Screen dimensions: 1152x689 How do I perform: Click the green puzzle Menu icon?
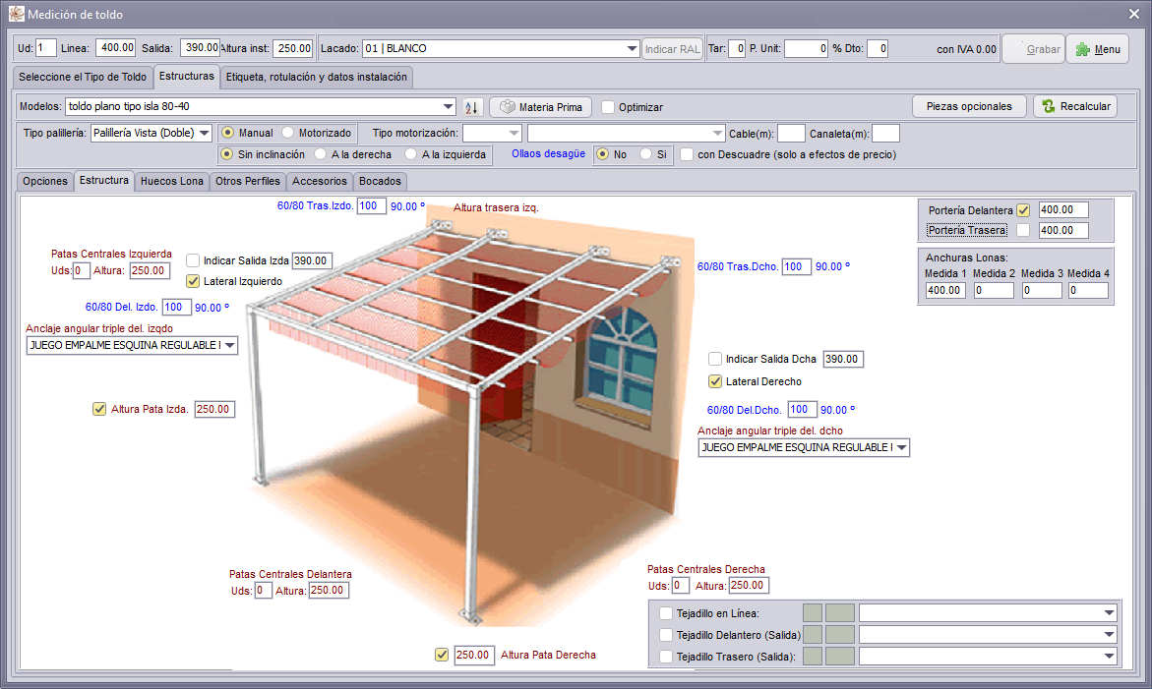[1082, 49]
